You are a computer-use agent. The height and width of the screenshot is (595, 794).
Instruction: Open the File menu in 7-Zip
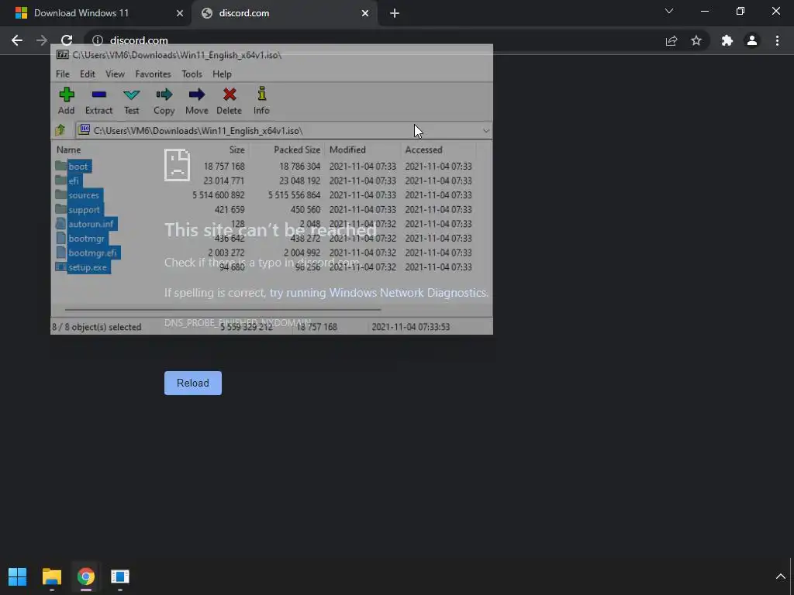pos(63,74)
